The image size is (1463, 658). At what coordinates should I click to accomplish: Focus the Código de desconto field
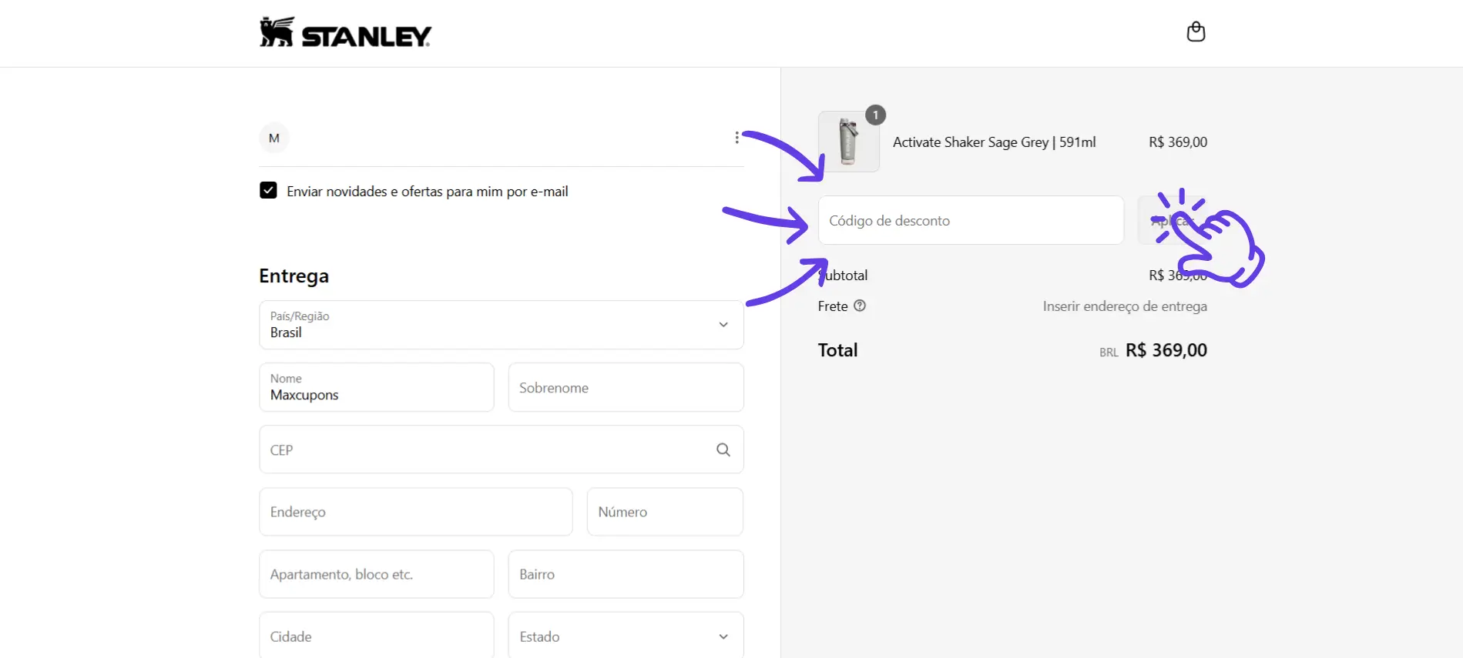click(x=971, y=220)
